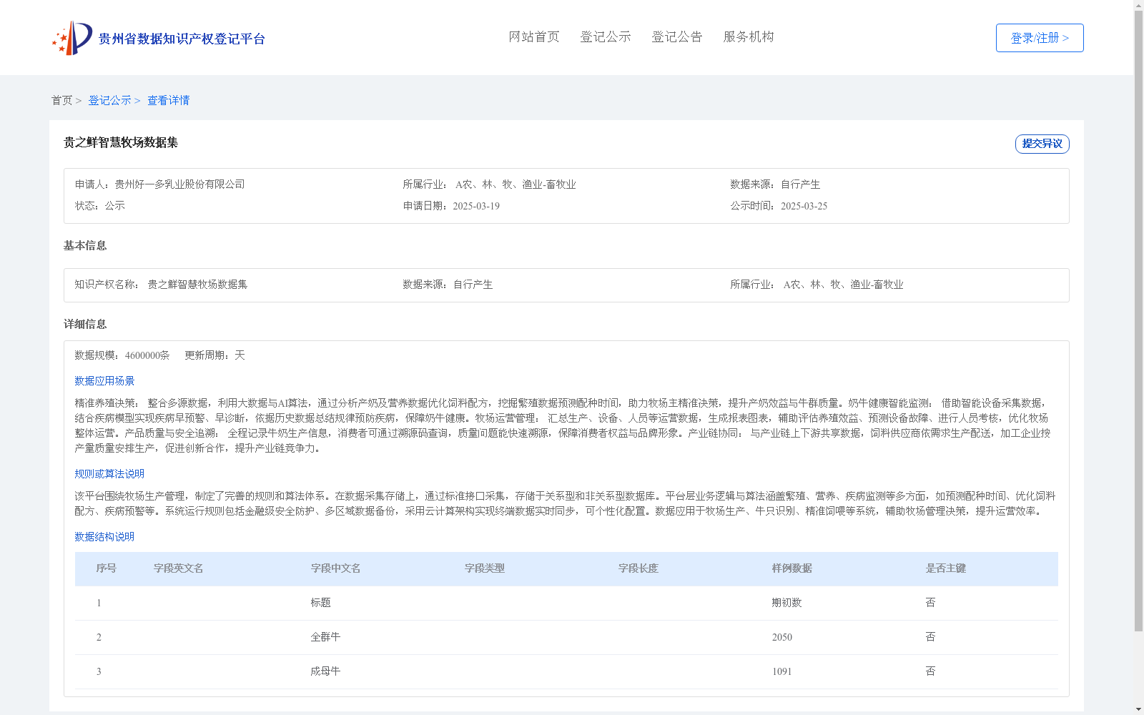Click 样例数据 column header
Image resolution: width=1144 pixels, height=715 pixels.
click(x=792, y=568)
